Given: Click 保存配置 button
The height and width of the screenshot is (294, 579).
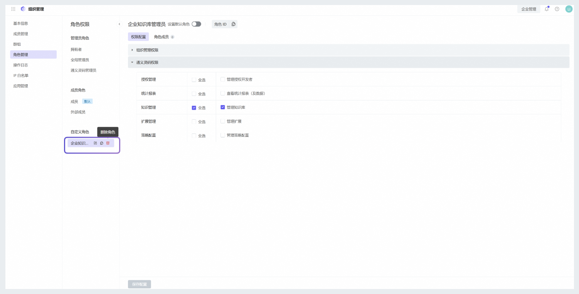Looking at the screenshot, I should 140,284.
